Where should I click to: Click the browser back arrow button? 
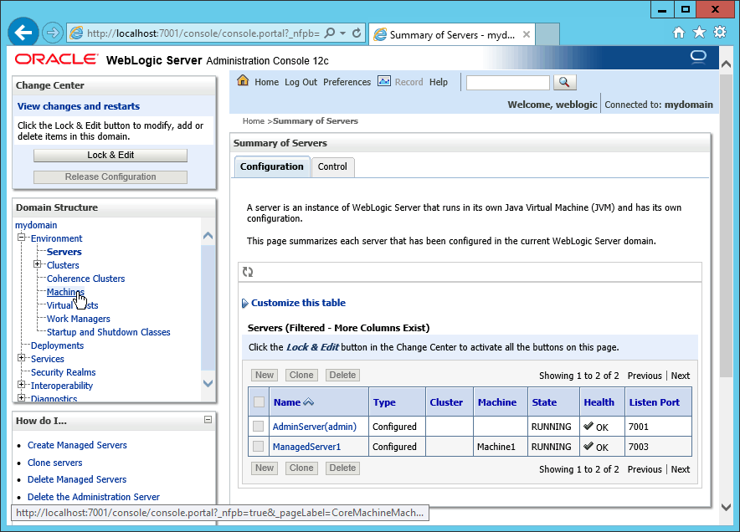pyautogui.click(x=23, y=33)
